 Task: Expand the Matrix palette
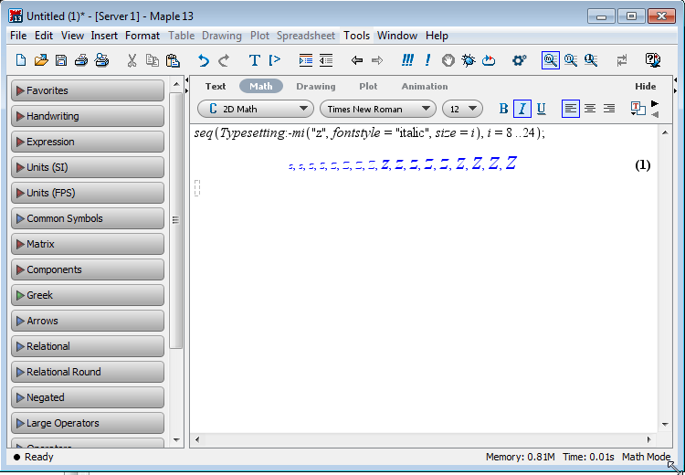[87, 244]
